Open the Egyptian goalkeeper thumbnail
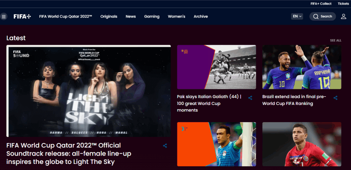This screenshot has height=170, width=351. point(216,144)
